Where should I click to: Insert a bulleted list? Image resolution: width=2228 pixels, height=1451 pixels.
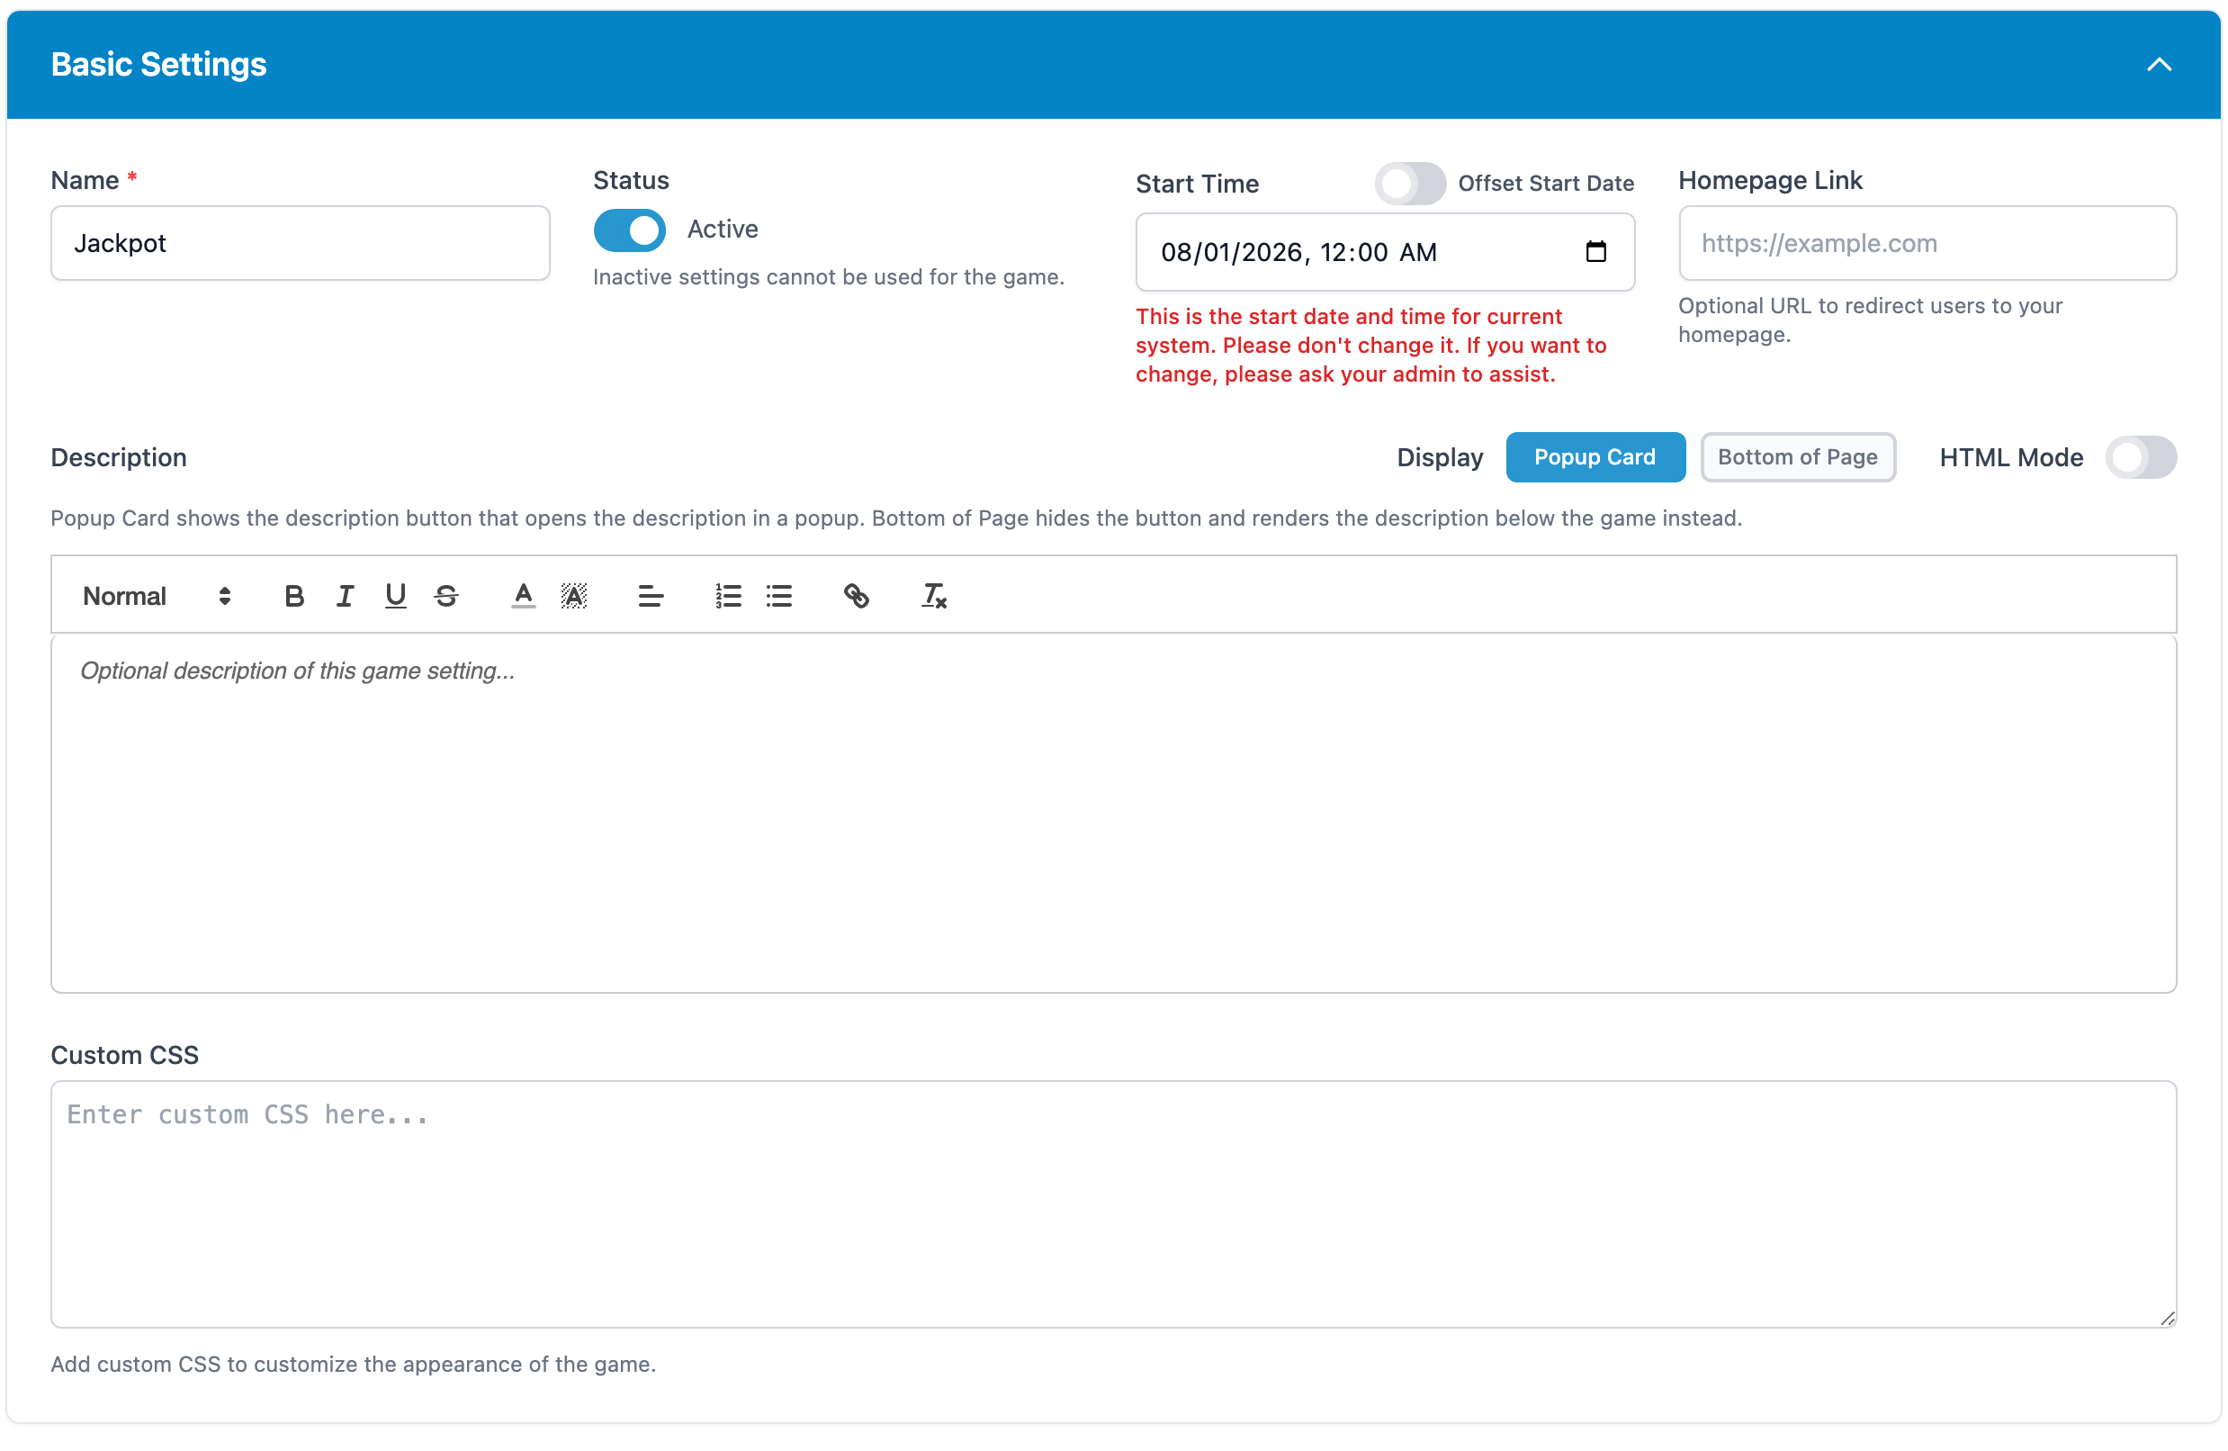(779, 596)
